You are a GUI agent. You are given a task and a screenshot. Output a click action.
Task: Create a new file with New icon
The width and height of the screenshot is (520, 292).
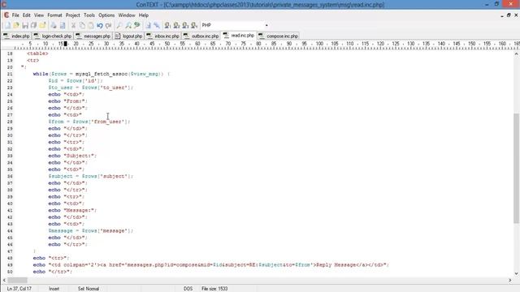coord(7,25)
